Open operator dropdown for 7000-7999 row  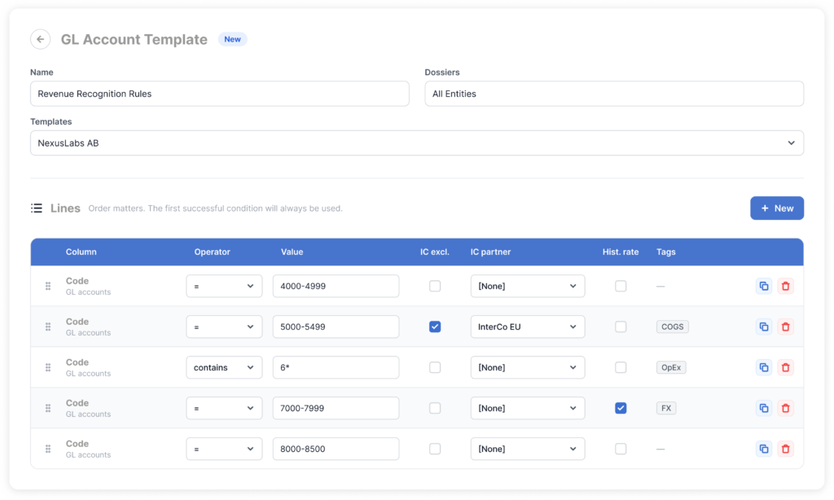click(224, 408)
